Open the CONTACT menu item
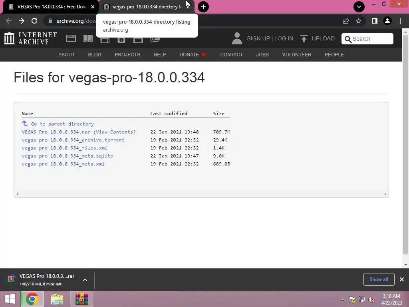This screenshot has width=409, height=307. coord(231,55)
